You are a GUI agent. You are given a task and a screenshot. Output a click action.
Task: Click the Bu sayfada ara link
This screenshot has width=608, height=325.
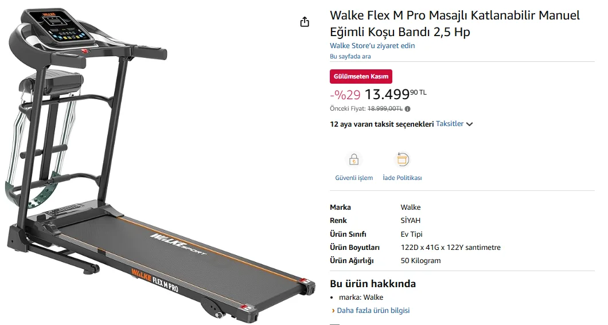pyautogui.click(x=350, y=56)
